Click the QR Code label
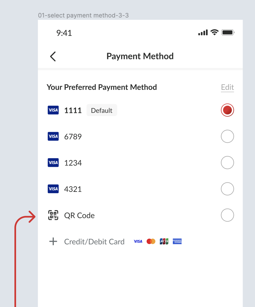 [80, 216]
